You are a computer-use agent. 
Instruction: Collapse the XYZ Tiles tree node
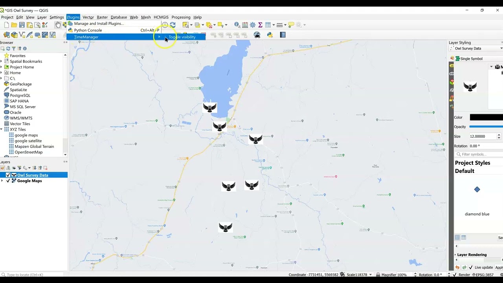(1, 129)
